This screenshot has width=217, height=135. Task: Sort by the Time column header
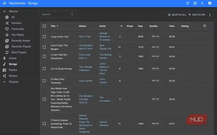click(172, 26)
